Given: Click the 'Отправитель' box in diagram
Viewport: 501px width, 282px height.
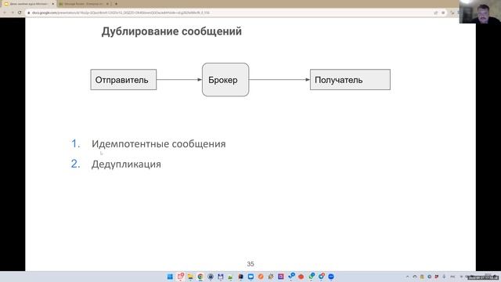Looking at the screenshot, I should 124,80.
